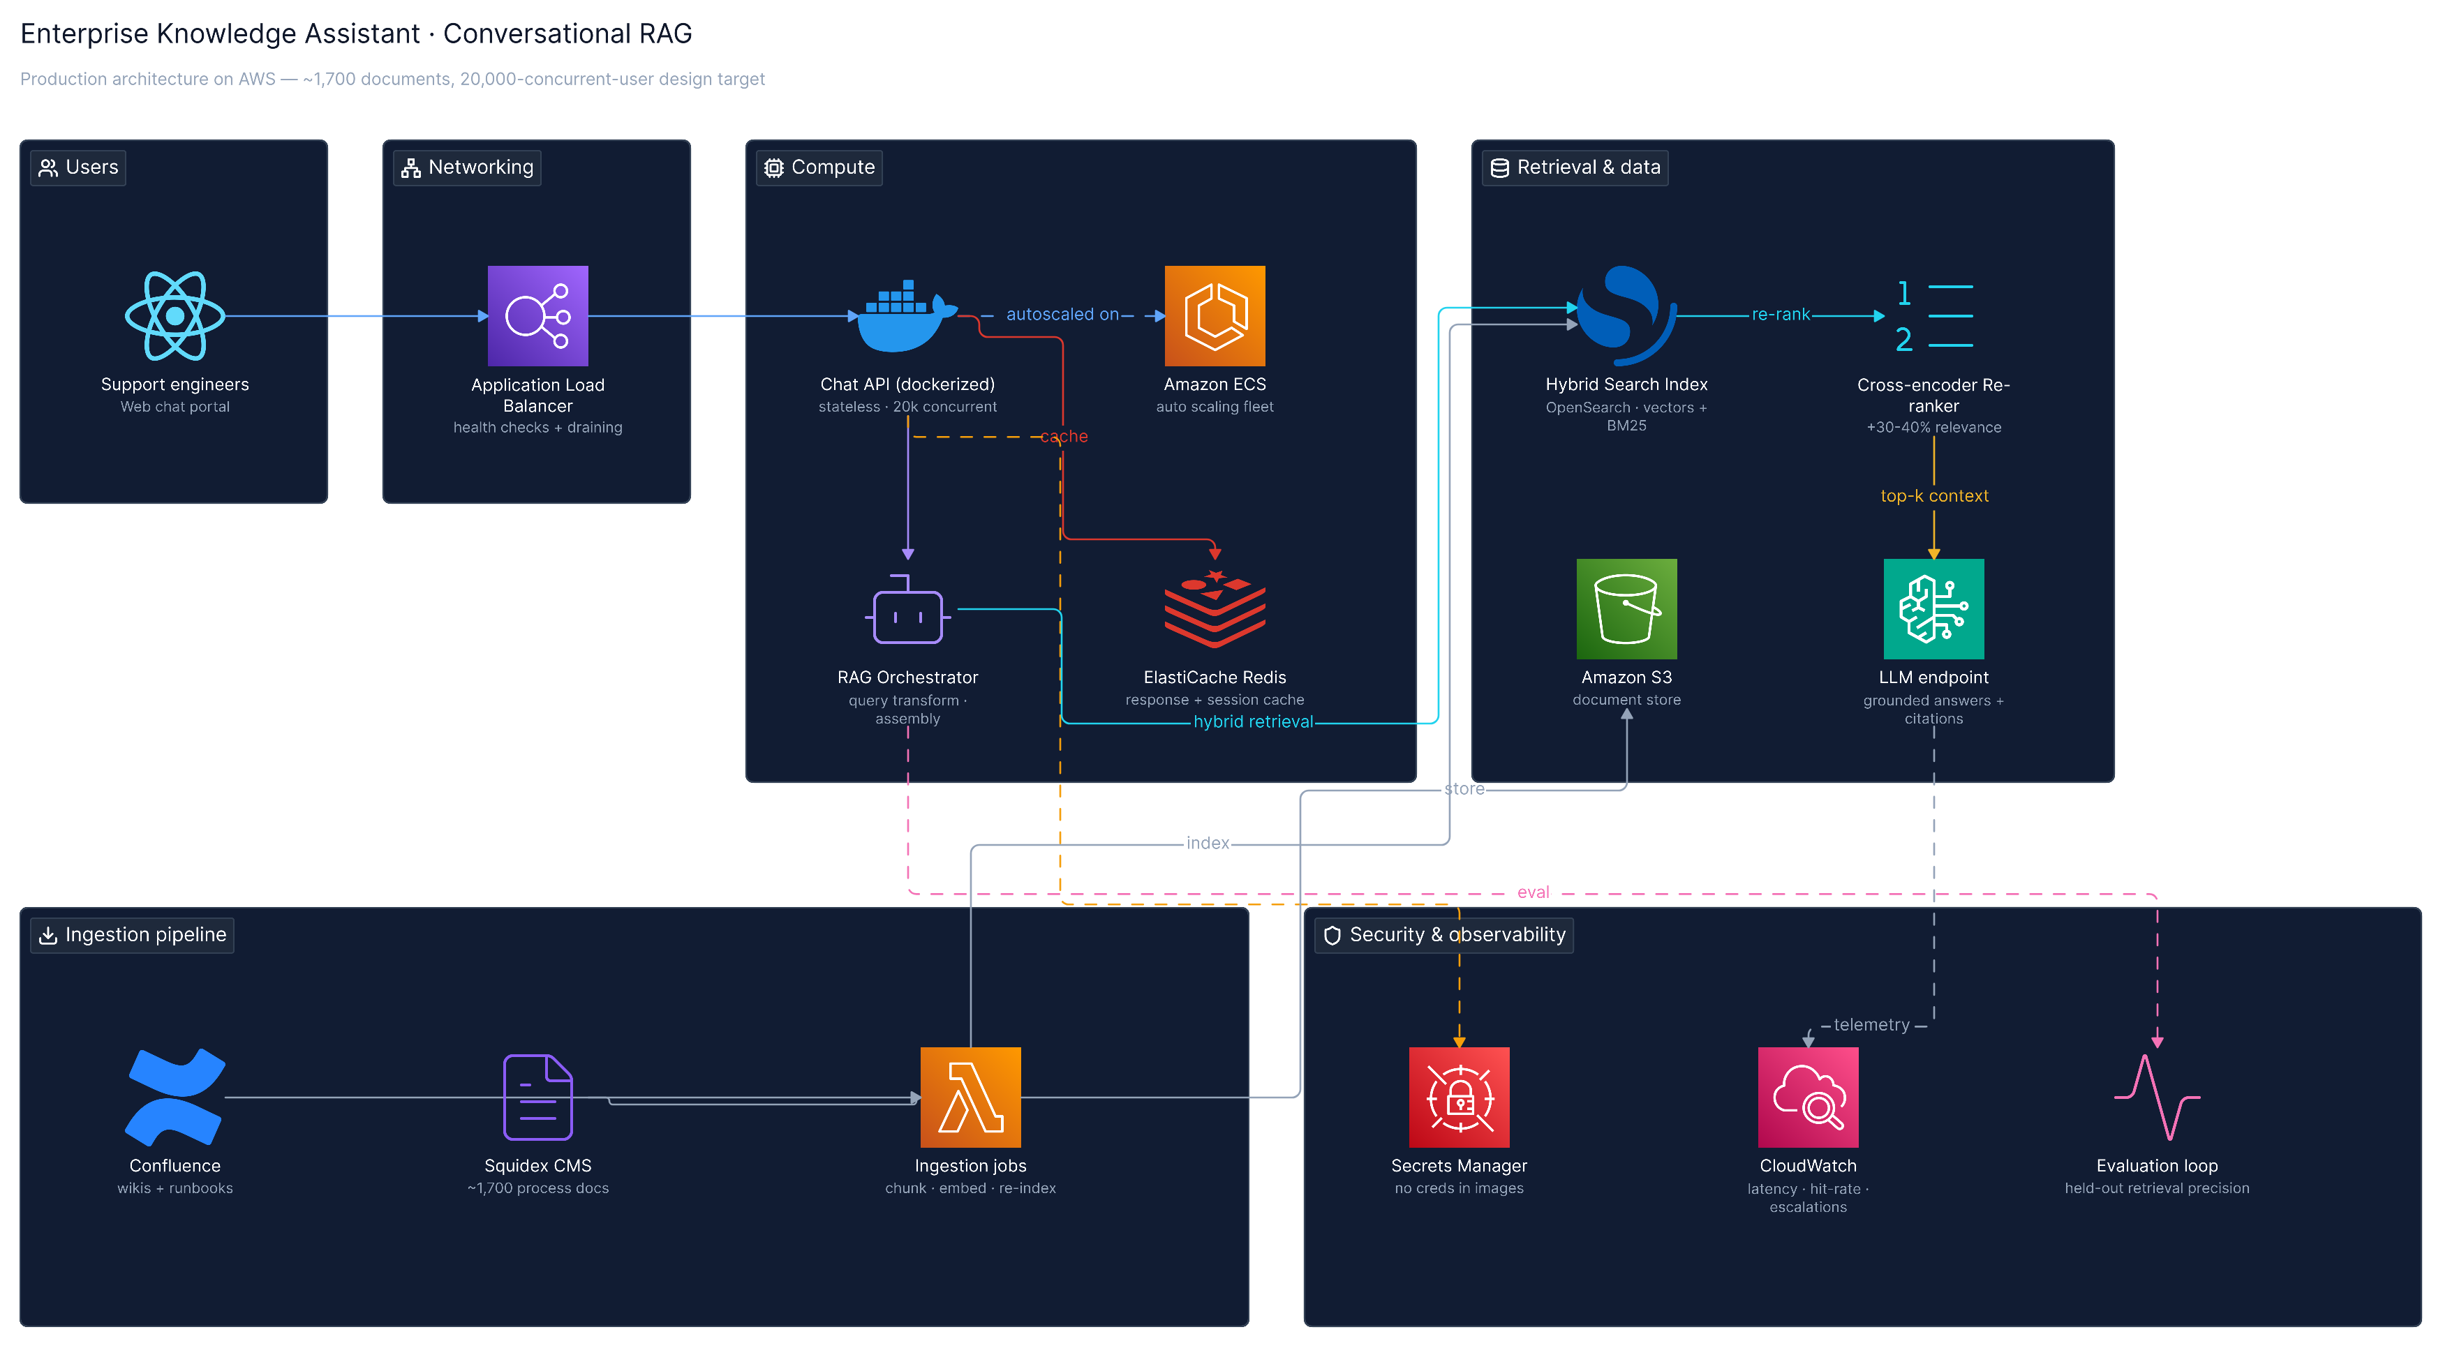Click the 'Security & observability' group title text

point(1457,935)
